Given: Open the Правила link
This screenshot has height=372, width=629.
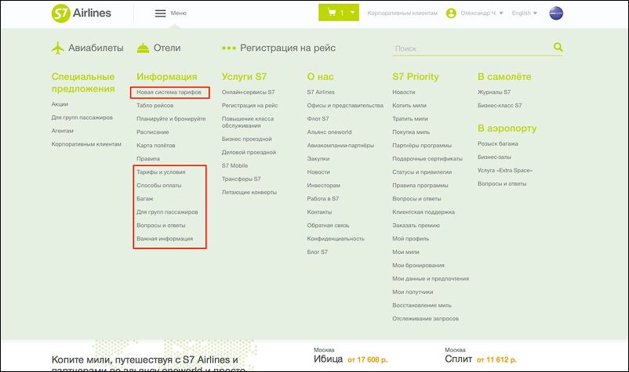Looking at the screenshot, I should click(x=148, y=159).
